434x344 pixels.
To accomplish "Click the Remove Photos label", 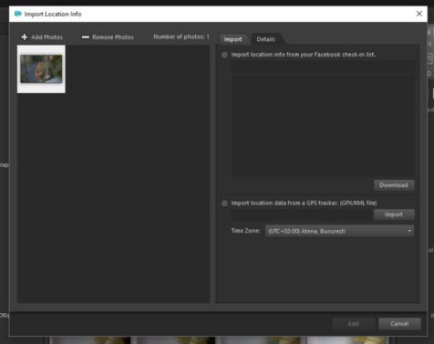I will click(113, 37).
